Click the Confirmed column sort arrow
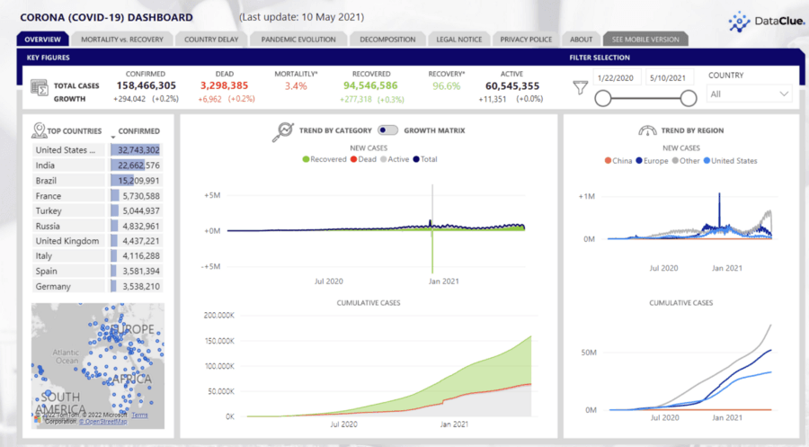 [x=113, y=137]
